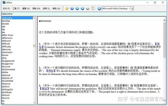Open the 查看 (V) menu
This screenshot has height=106, width=168.
click(26, 8)
